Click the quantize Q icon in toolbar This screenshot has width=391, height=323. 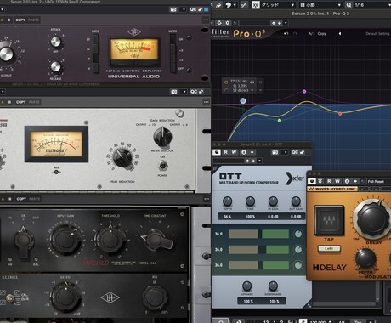(x=348, y=5)
